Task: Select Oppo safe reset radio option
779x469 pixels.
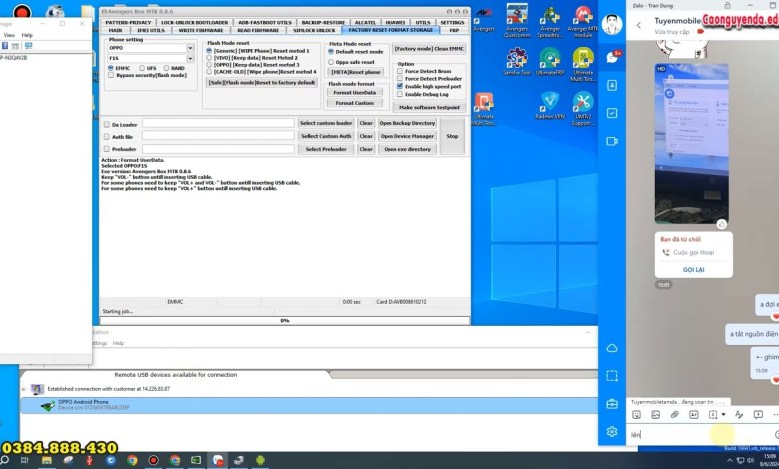Action: point(332,61)
